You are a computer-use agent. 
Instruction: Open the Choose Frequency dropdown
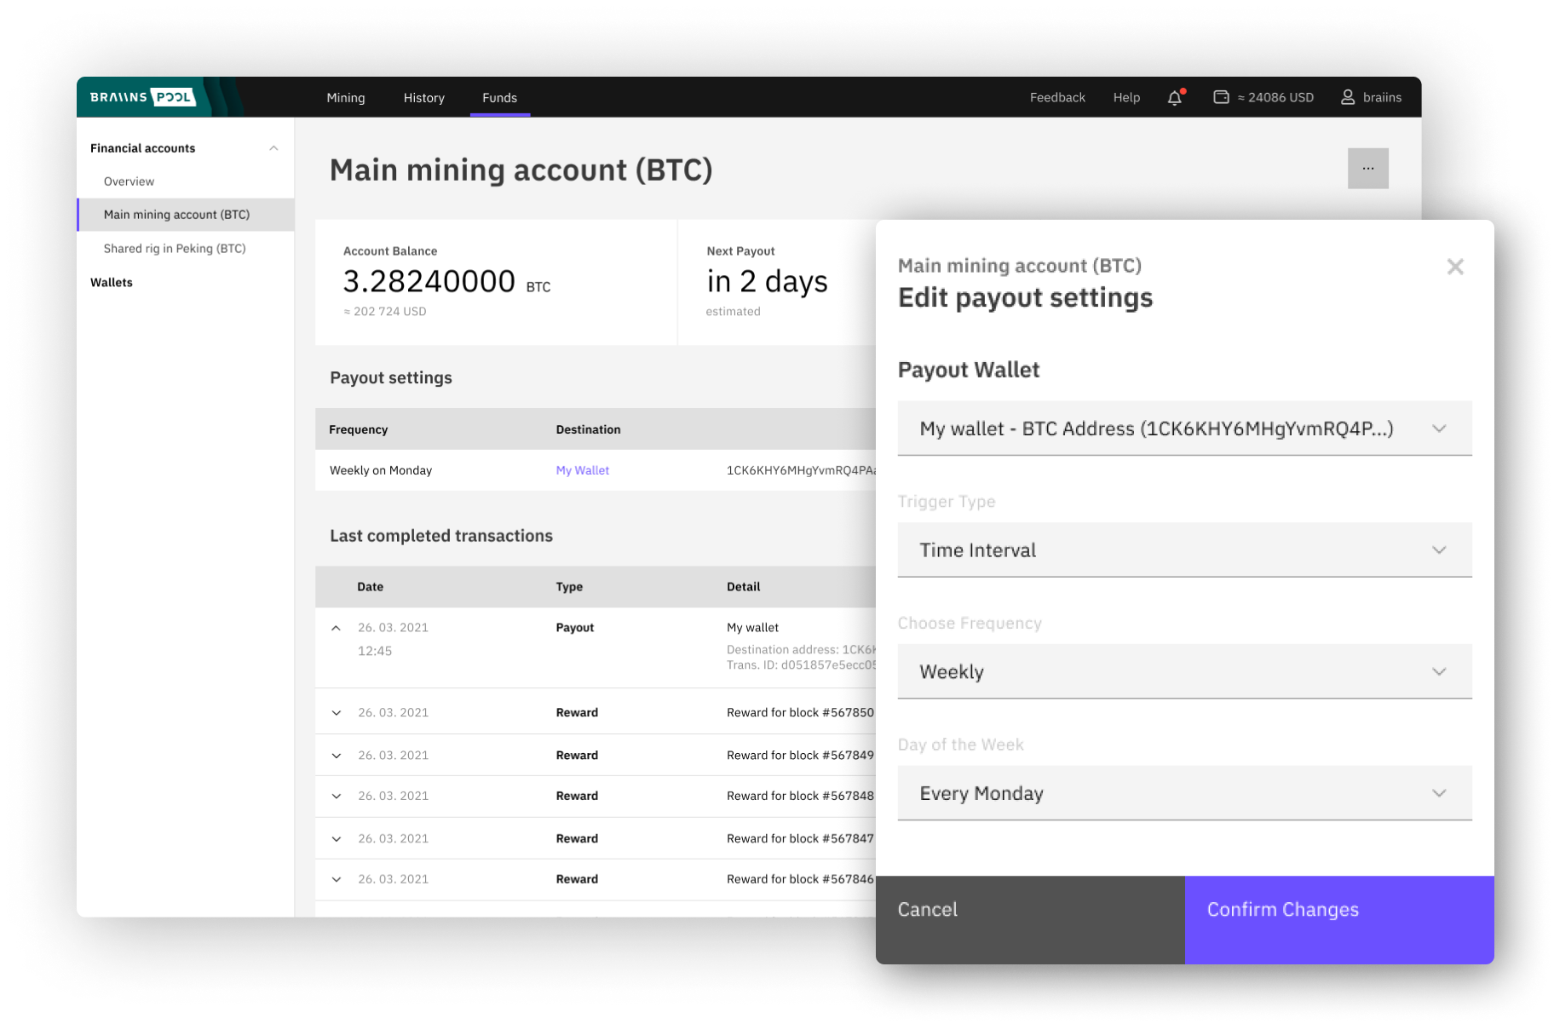click(1184, 672)
